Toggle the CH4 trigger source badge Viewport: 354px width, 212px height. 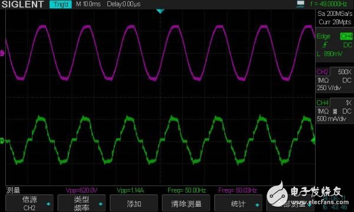[x=346, y=37]
